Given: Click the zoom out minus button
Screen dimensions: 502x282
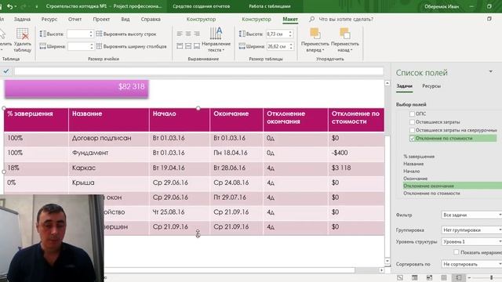Looking at the screenshot, I should [470, 277].
